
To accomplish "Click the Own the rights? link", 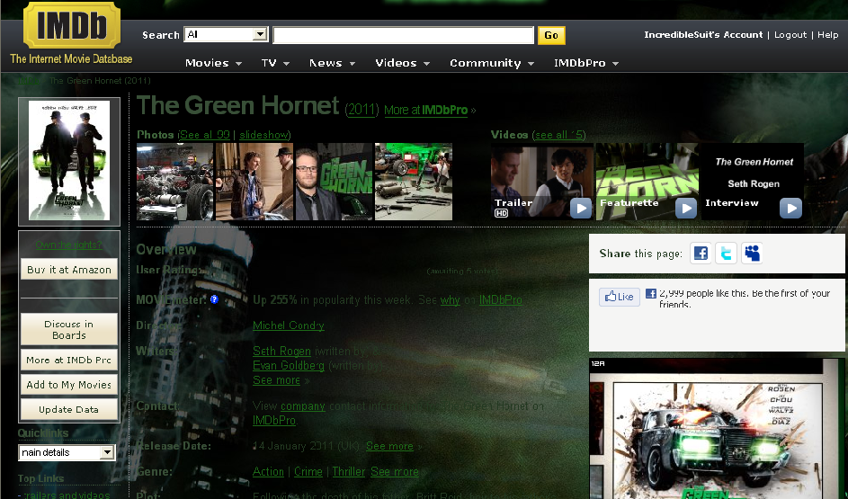I will (68, 245).
